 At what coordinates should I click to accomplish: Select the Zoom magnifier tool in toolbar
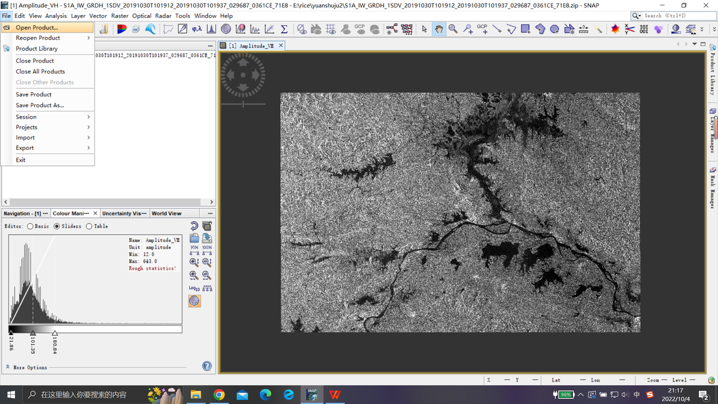point(453,29)
